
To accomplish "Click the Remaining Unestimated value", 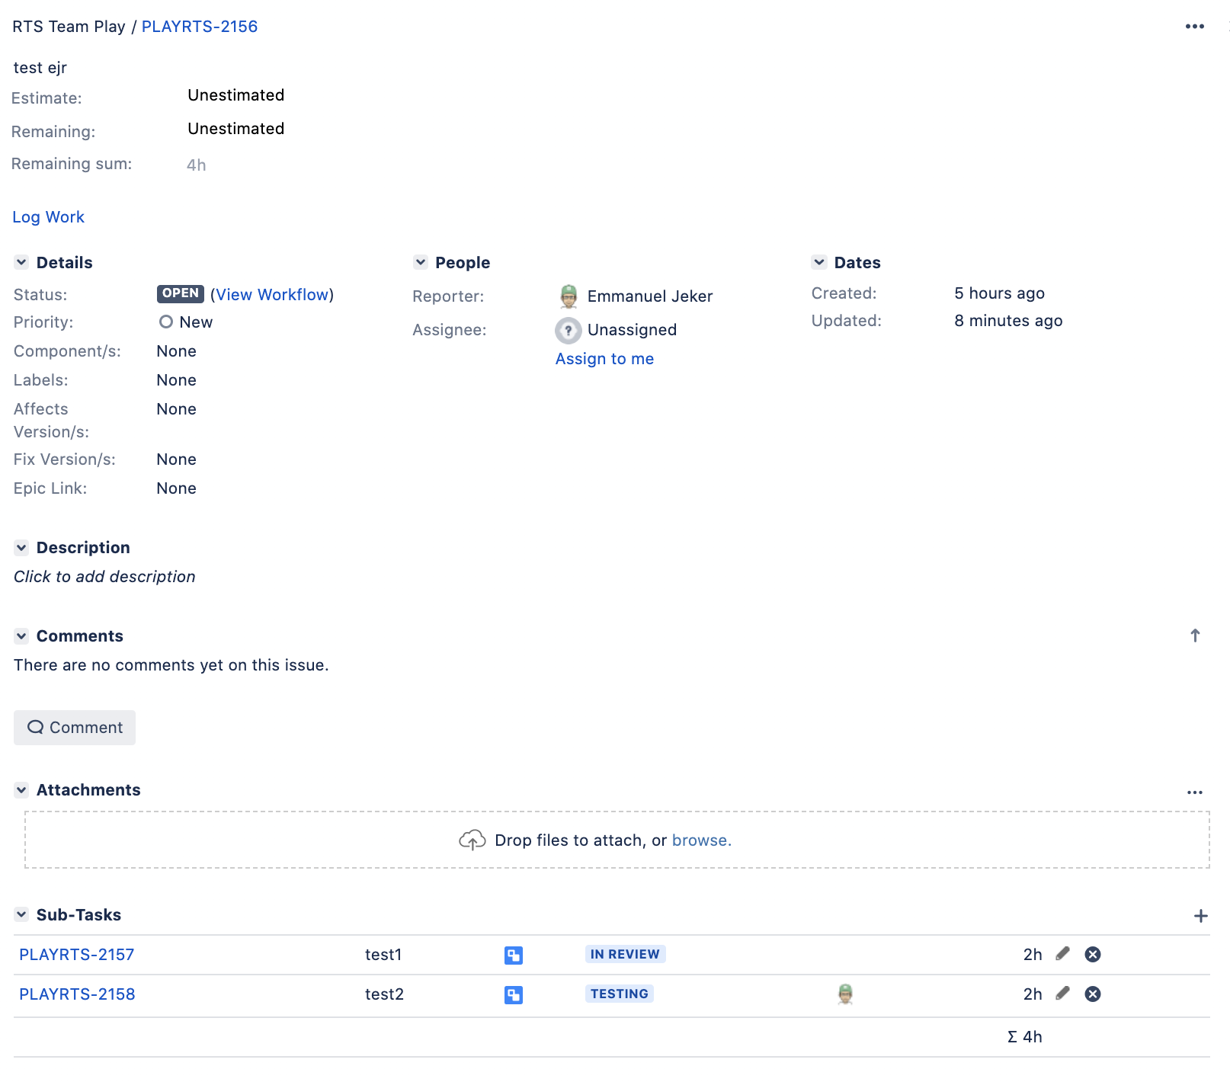I will pyautogui.click(x=236, y=129).
